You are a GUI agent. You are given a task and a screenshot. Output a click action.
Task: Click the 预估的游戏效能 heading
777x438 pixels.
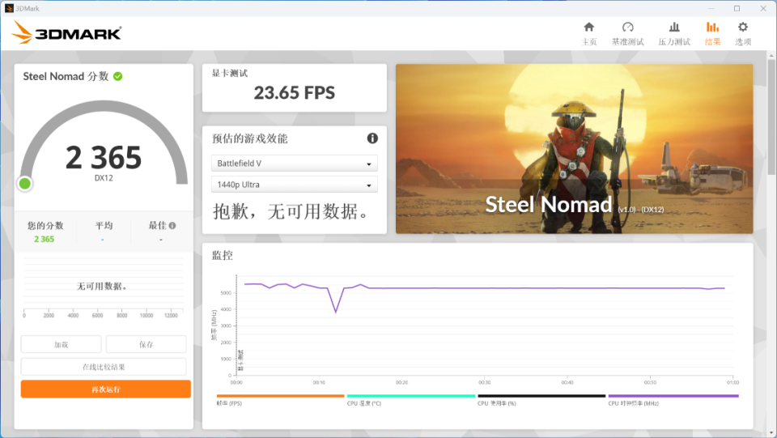250,138
